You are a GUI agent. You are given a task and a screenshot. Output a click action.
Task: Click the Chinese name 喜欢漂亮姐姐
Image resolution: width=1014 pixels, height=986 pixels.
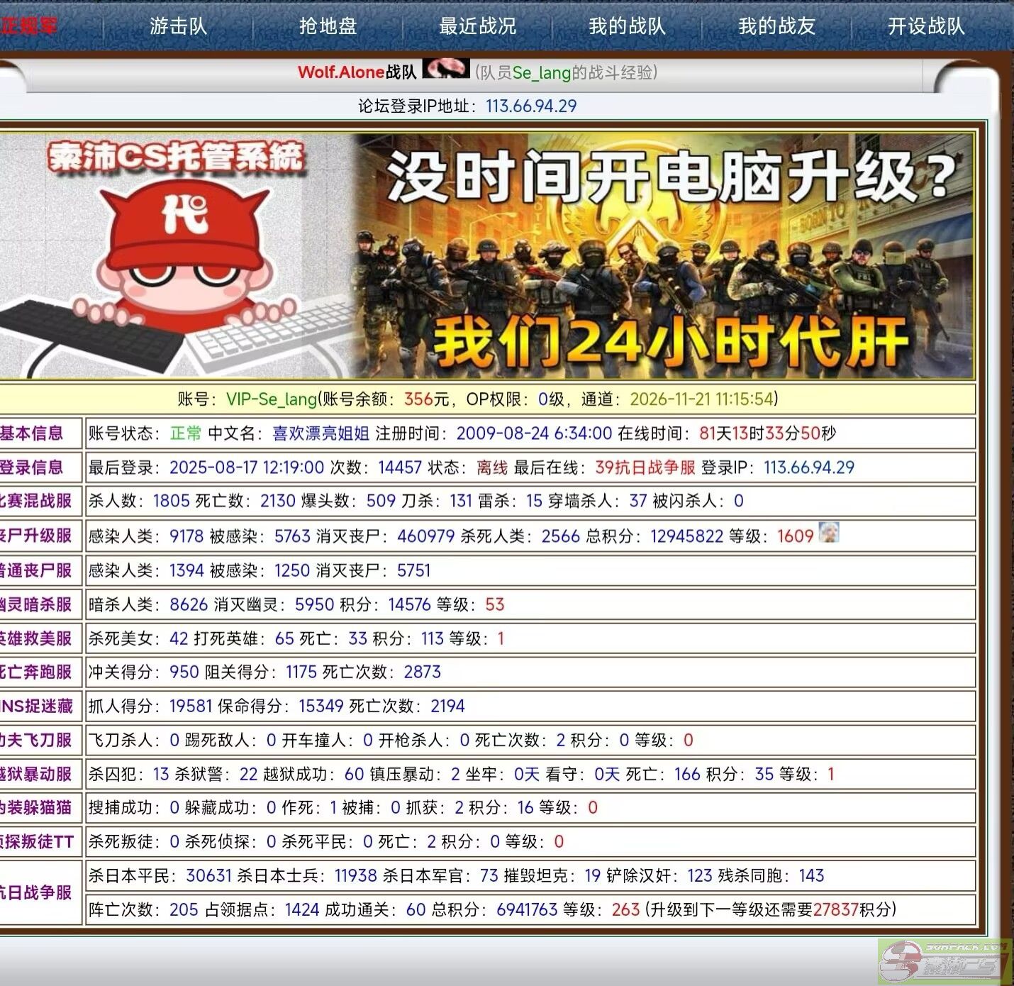pos(321,433)
